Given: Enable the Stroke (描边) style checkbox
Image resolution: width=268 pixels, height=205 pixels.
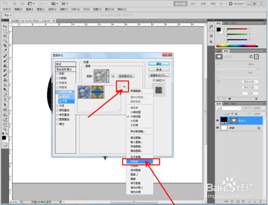Looking at the screenshot, I should pos(57,124).
